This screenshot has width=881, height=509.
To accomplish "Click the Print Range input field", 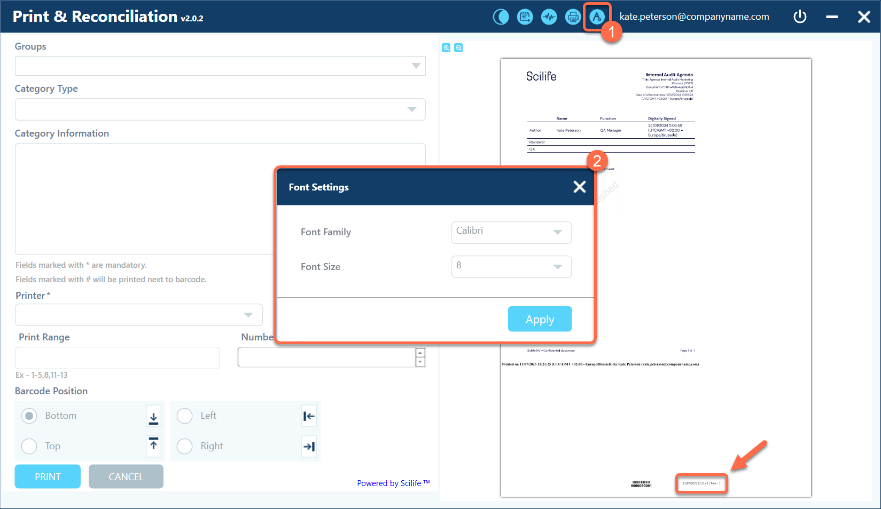I will coord(118,358).
